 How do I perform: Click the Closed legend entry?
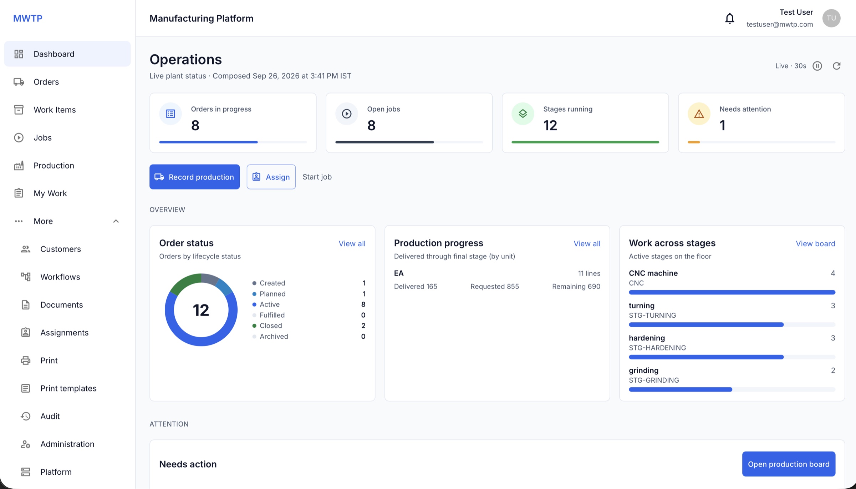pyautogui.click(x=309, y=326)
